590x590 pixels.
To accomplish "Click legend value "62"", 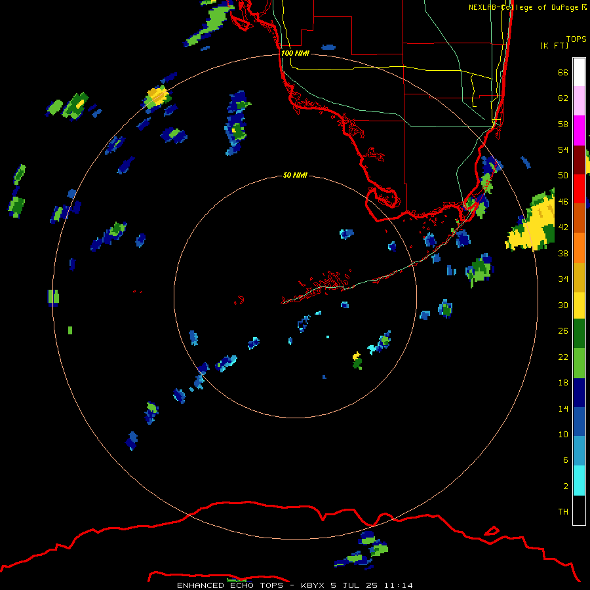I will (563, 98).
